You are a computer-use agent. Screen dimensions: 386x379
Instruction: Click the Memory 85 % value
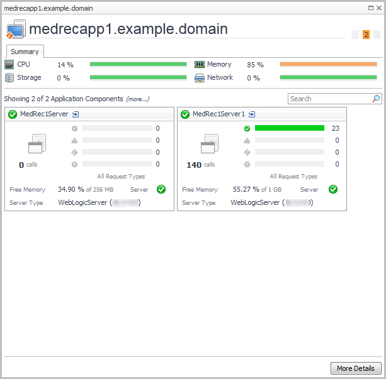(255, 65)
